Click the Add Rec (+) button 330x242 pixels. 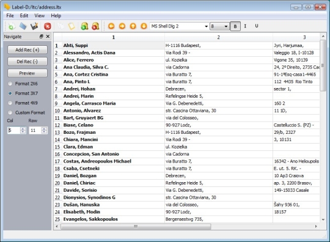point(28,50)
